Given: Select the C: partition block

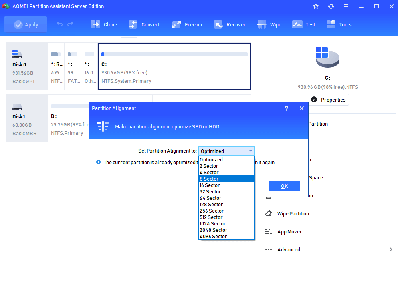Looking at the screenshot, I should [174, 66].
